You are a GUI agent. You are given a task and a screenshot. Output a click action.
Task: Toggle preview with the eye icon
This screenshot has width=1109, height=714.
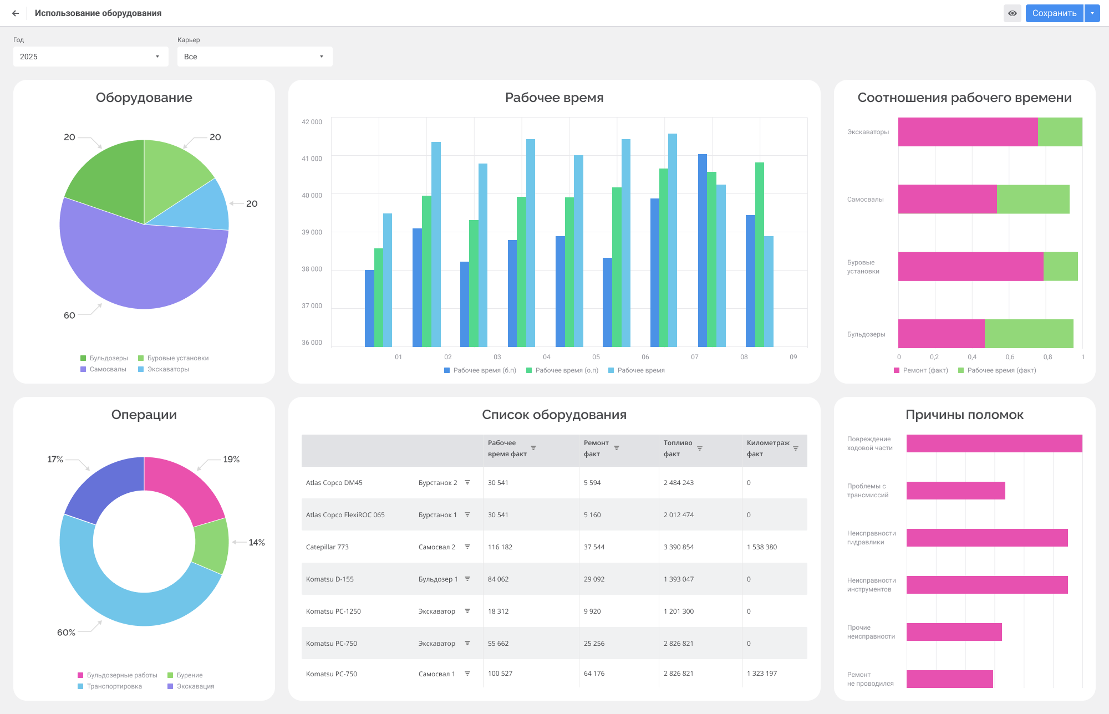[x=1013, y=13]
